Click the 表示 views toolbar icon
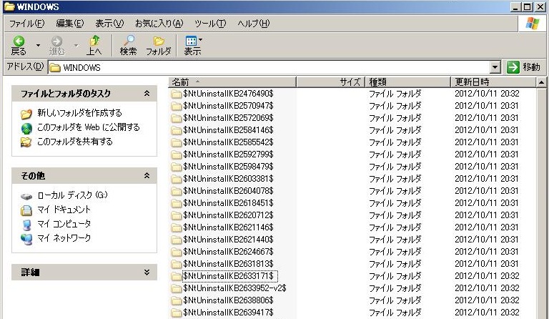This screenshot has height=319, width=549. coord(191,41)
